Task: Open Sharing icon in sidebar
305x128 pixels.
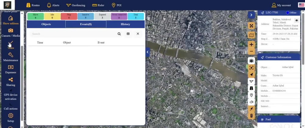Action: point(10,82)
